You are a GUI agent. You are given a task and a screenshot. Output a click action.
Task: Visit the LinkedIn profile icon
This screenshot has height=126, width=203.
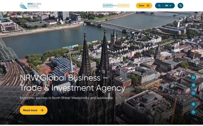pos(193,77)
